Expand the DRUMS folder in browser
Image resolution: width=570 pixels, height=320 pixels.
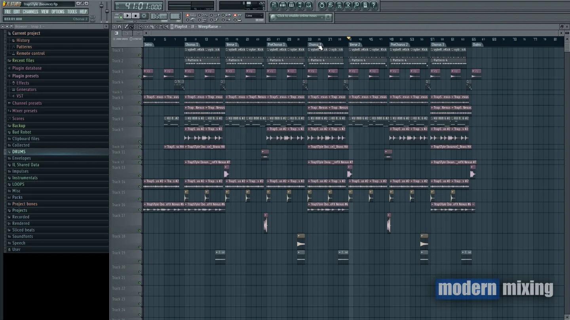tap(19, 152)
